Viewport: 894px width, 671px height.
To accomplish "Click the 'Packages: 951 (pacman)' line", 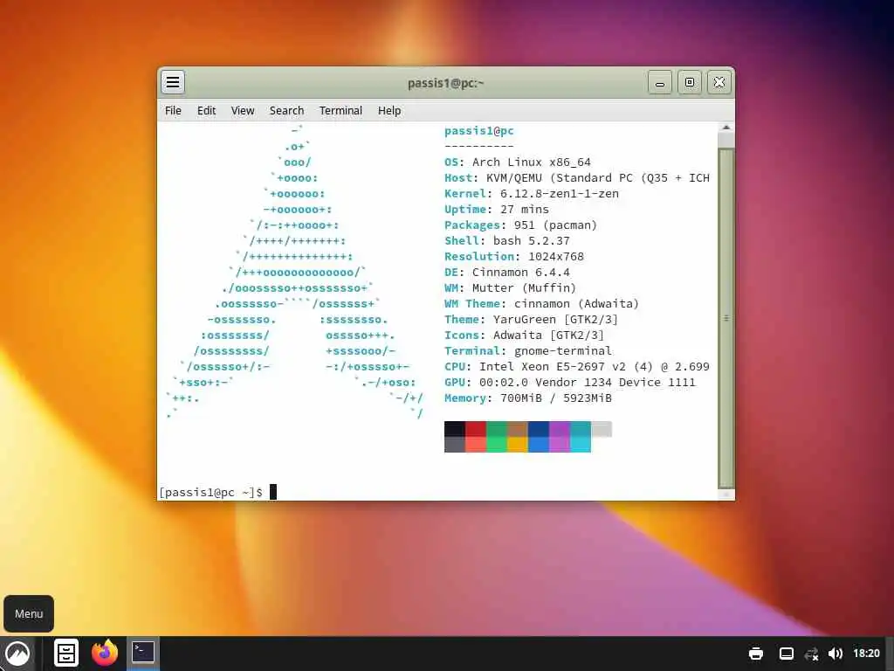I will (520, 225).
